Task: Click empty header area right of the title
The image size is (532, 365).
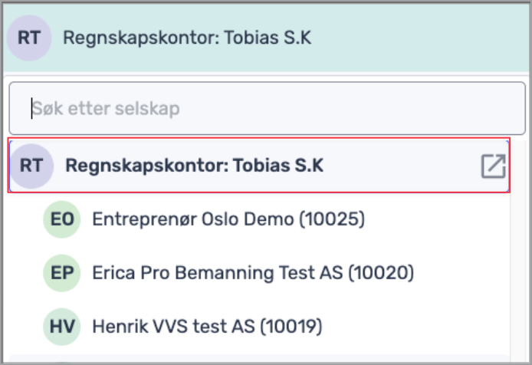Action: 422,38
